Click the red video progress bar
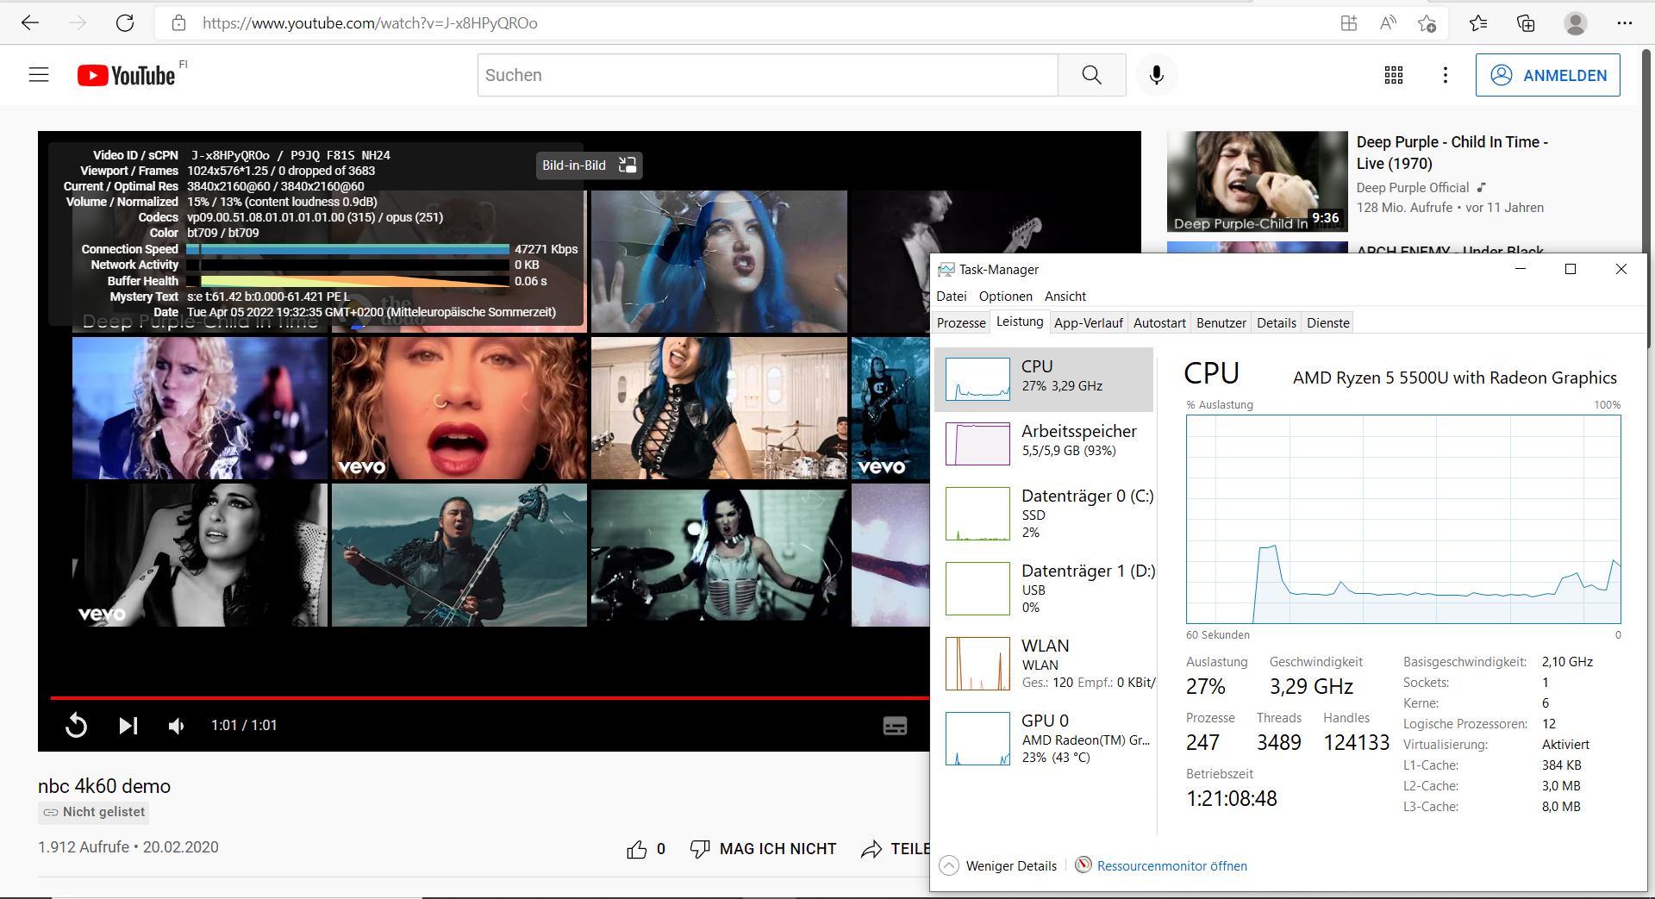 490,697
